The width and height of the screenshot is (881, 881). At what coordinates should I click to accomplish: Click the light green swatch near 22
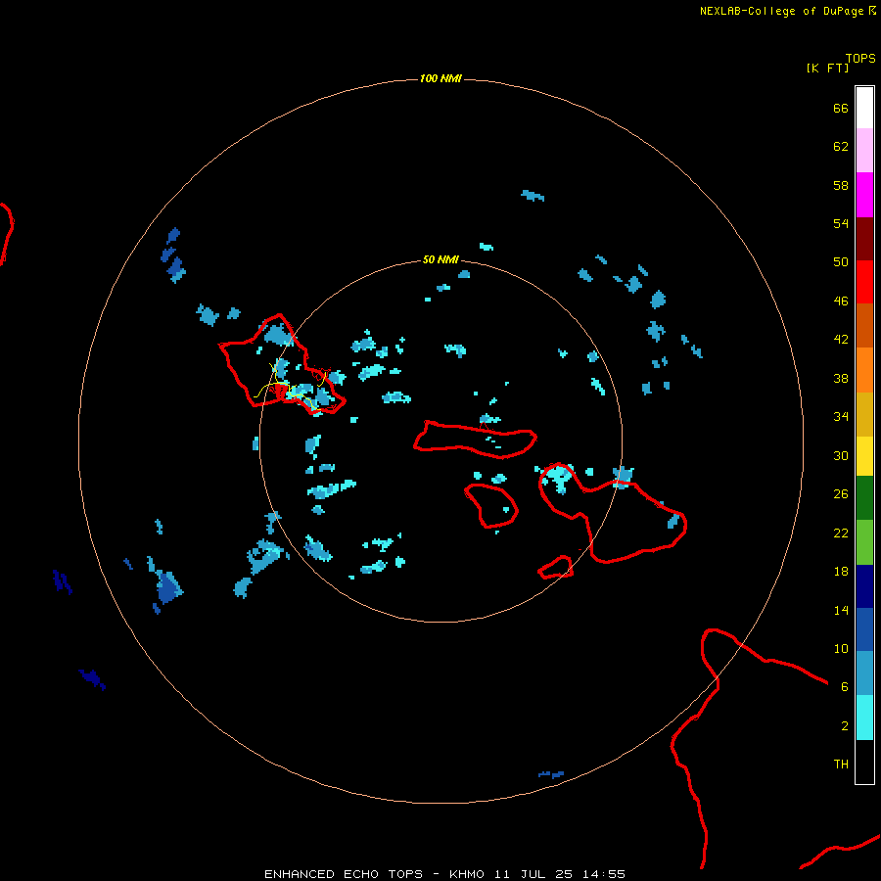(x=864, y=542)
